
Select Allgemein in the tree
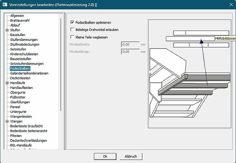pyautogui.click(x=17, y=15)
